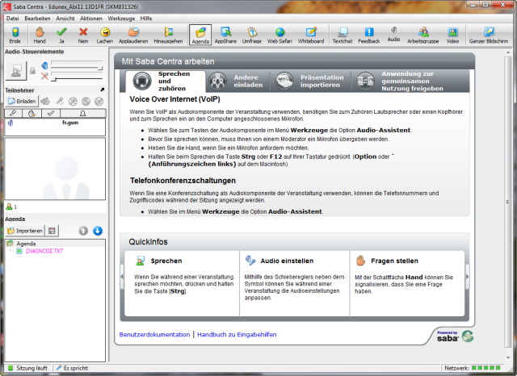Viewport: 517px width, 376px height.
Task: Click the Ende toolbar icon
Action: [15, 36]
